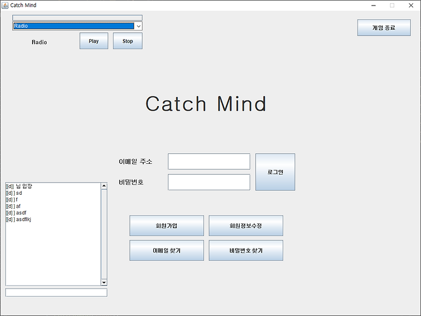Open the Radio combo box dropdown arrow
This screenshot has height=316, width=421.
pyautogui.click(x=139, y=26)
